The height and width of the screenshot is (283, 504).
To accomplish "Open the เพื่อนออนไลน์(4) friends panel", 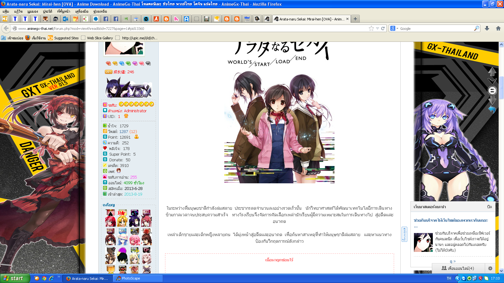I will 458,268.
